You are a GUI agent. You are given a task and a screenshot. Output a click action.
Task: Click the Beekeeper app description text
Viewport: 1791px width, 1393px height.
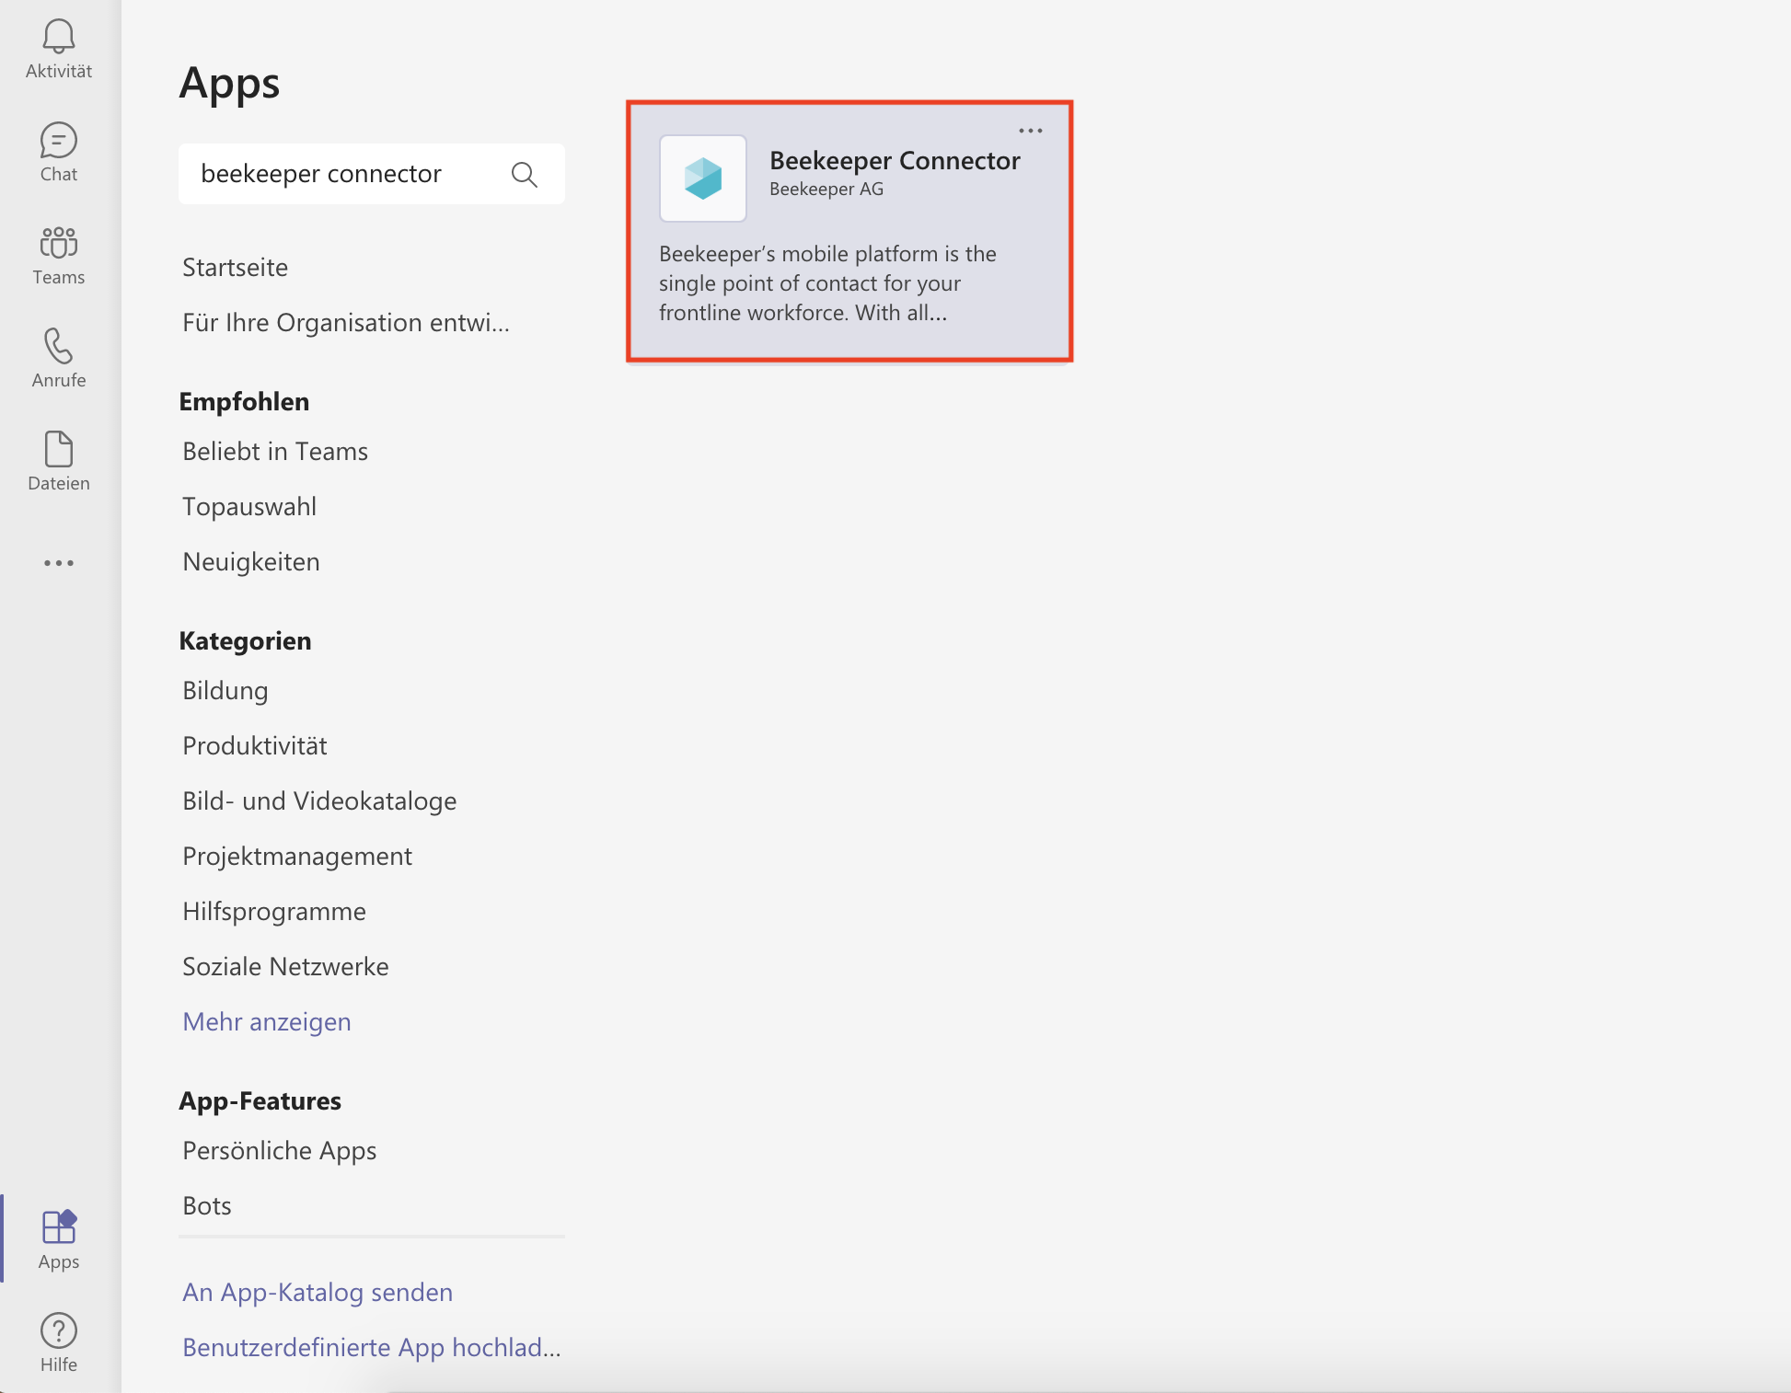tap(828, 283)
